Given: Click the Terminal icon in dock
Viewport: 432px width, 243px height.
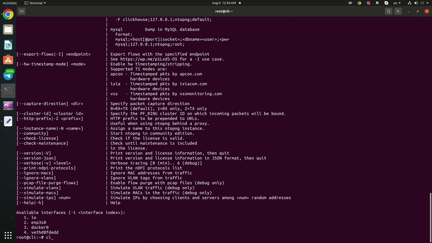Looking at the screenshot, I should 8,90.
